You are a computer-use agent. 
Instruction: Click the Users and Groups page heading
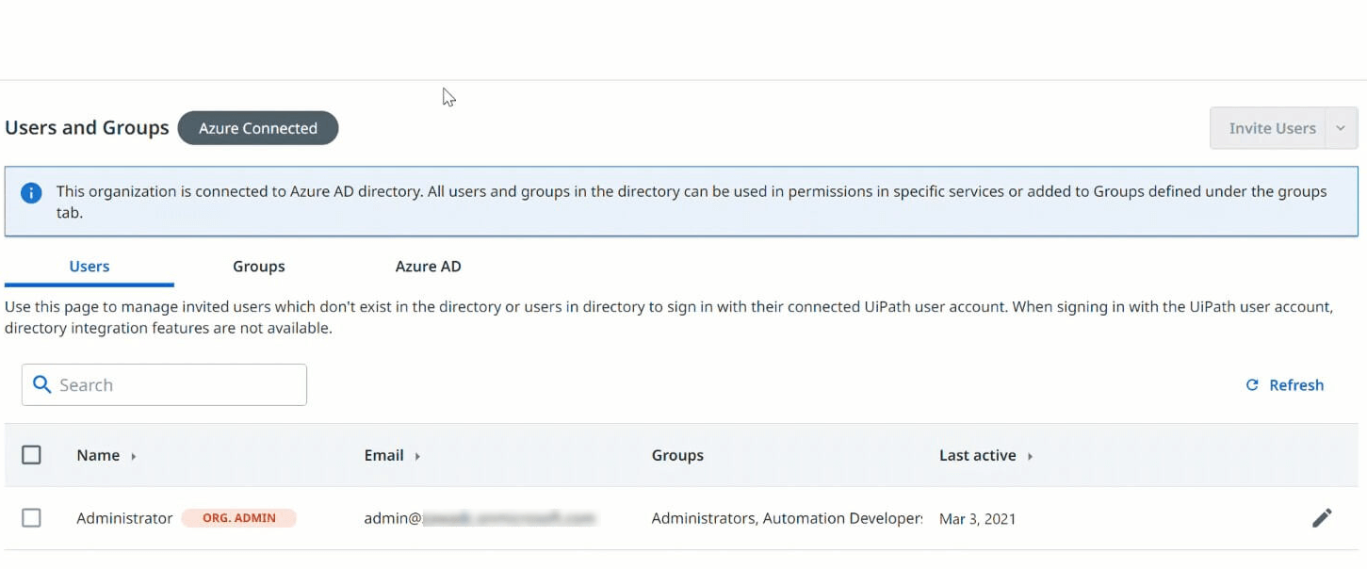click(x=87, y=127)
